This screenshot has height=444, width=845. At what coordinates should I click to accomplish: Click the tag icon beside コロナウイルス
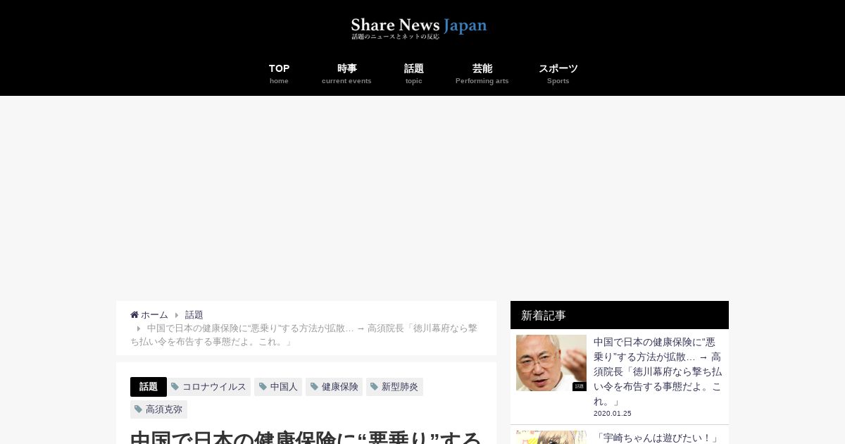(x=175, y=387)
